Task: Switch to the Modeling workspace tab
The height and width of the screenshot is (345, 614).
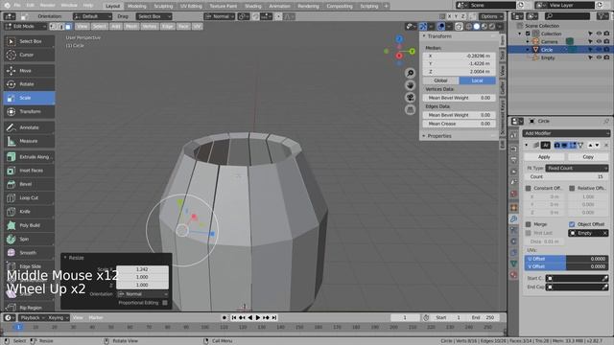Action: [137, 6]
